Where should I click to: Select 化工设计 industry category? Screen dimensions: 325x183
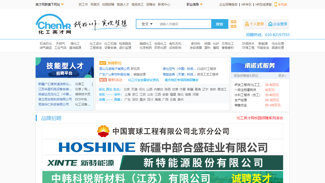pyautogui.click(x=96, y=44)
